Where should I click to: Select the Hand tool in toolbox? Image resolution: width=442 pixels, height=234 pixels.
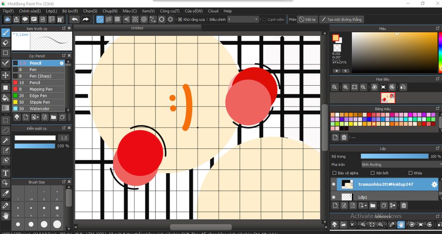click(5, 216)
